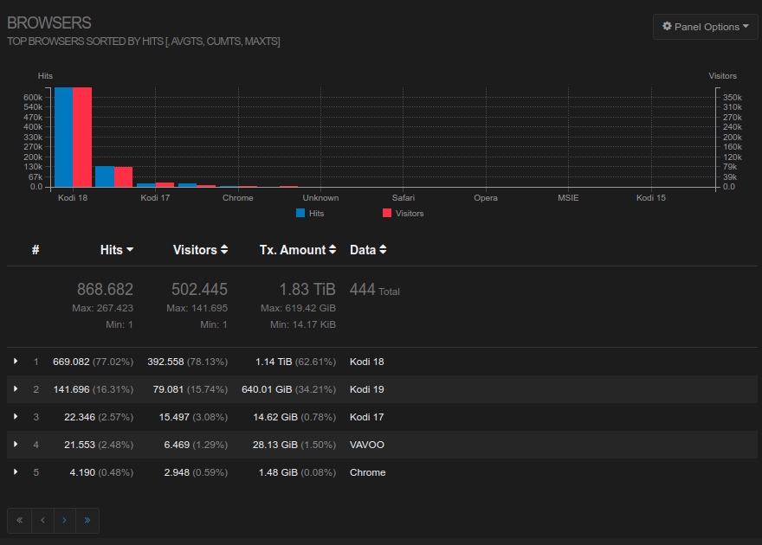Sort table by Data column
The image size is (762, 545).
coord(368,250)
